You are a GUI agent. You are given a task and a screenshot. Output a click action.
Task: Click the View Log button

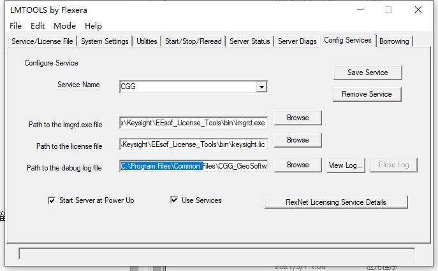346,165
